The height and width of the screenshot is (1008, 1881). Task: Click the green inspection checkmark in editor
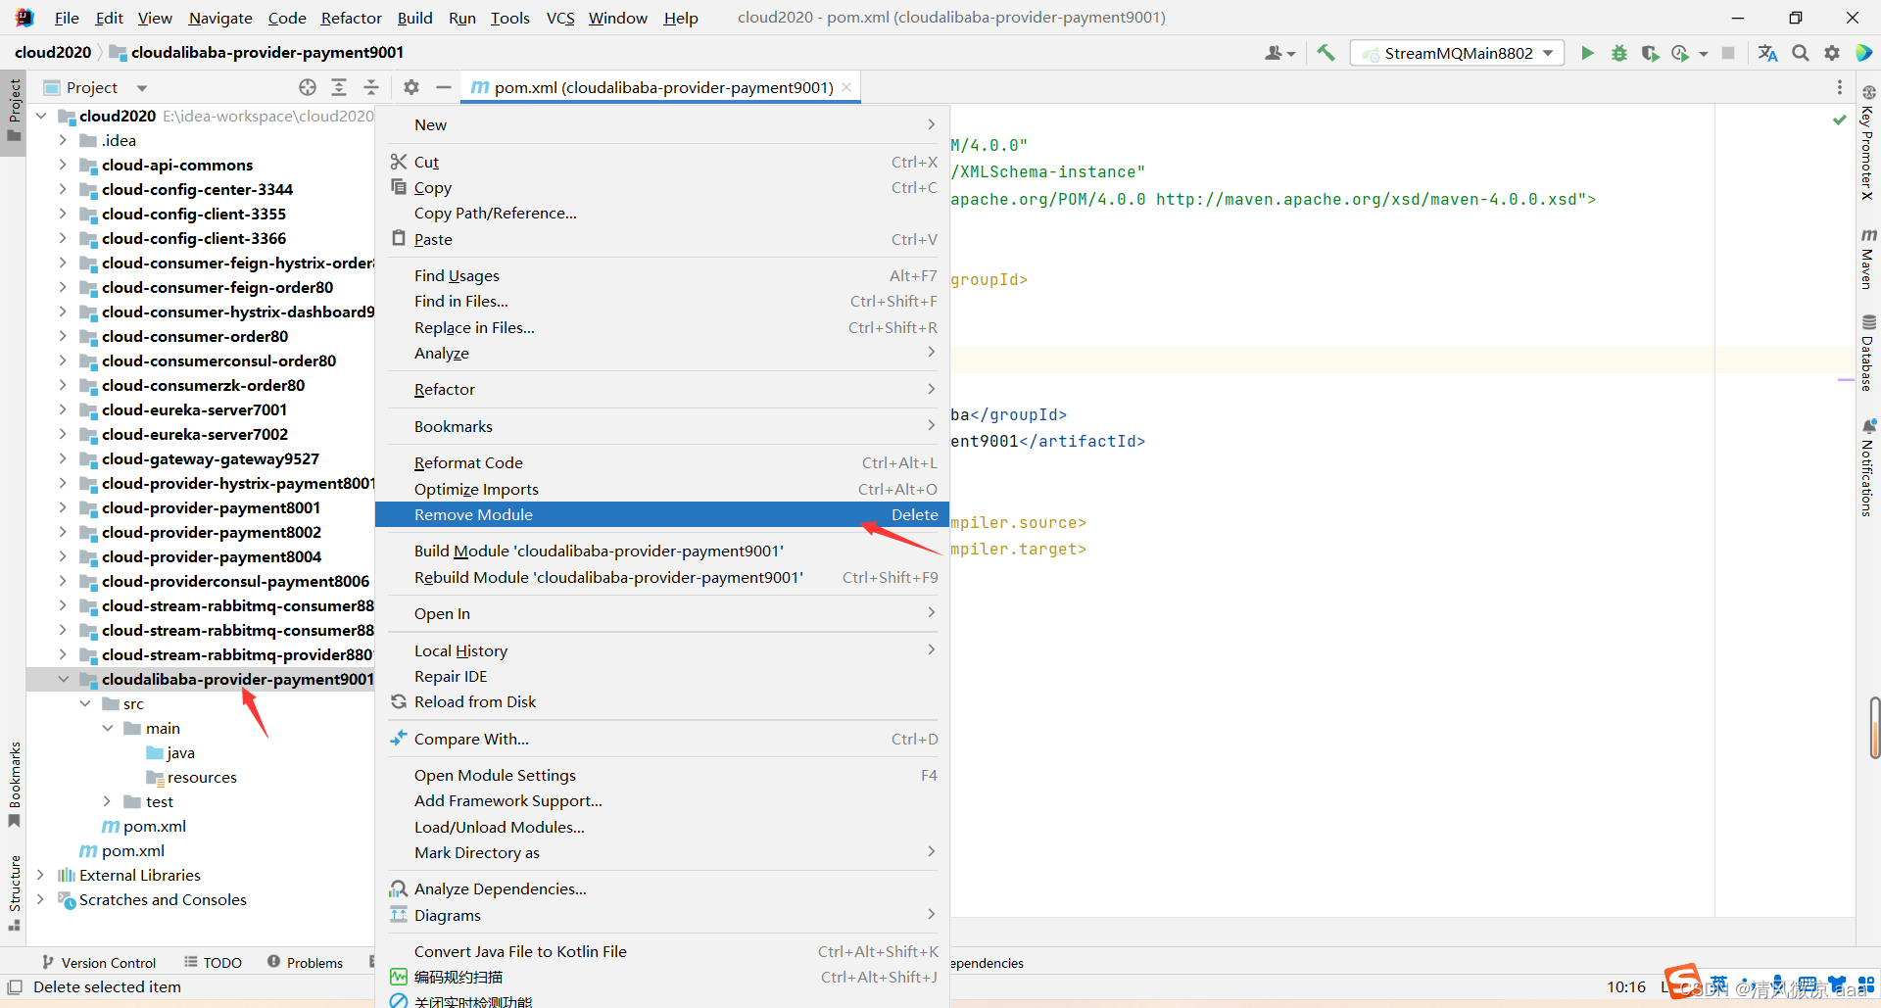[x=1839, y=120]
